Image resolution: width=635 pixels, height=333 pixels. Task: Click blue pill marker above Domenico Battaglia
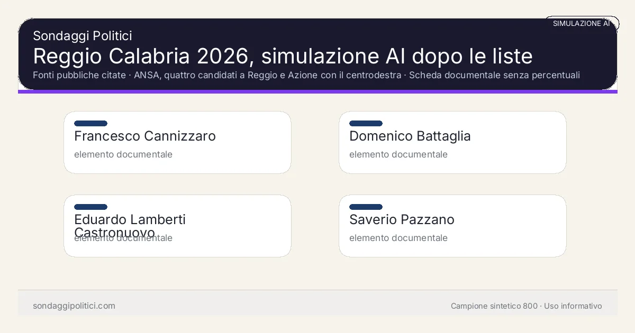point(366,124)
